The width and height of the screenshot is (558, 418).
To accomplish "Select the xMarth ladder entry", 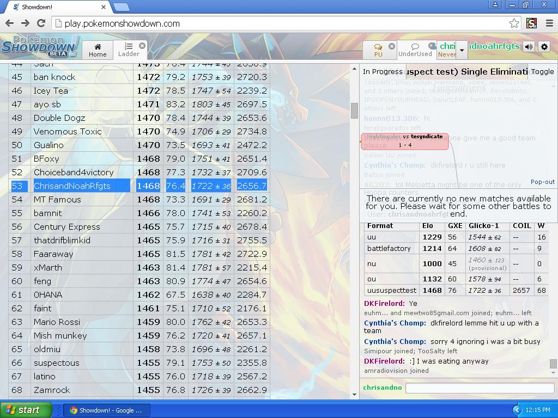I will tap(139, 268).
